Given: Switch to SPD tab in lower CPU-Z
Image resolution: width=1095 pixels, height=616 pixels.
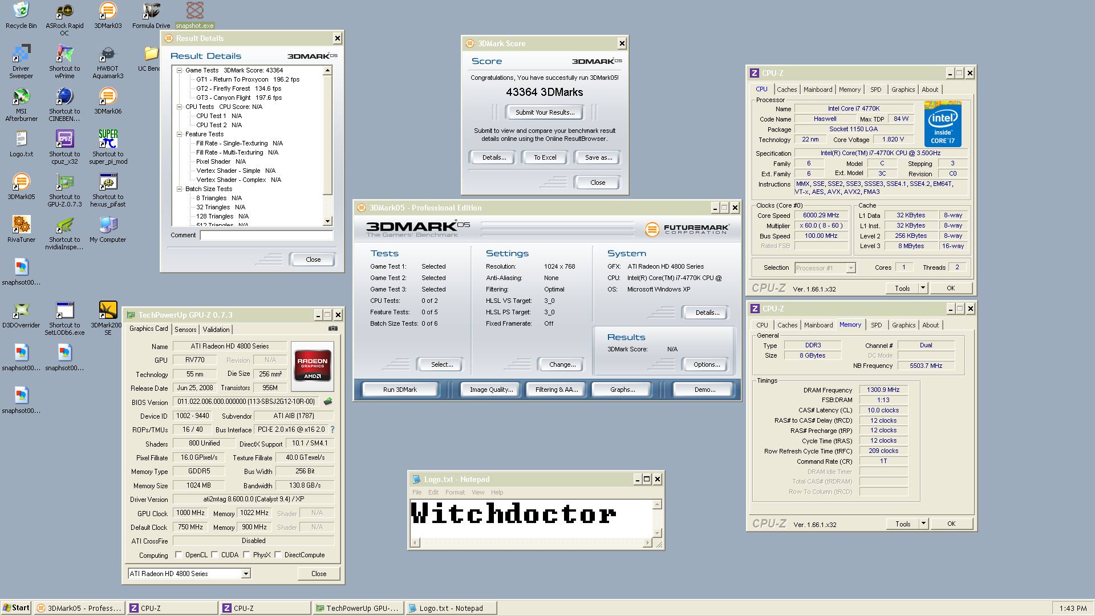Looking at the screenshot, I should 877,325.
